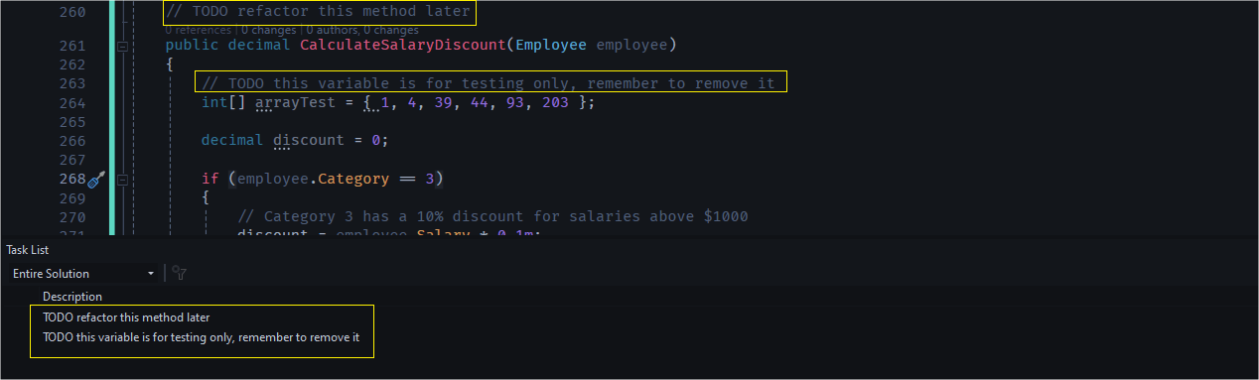This screenshot has height=380, width=1259.
Task: Collapse the if block at line 268
Action: (x=122, y=180)
